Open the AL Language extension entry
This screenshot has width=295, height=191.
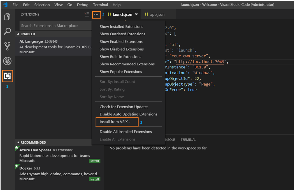click(53, 47)
